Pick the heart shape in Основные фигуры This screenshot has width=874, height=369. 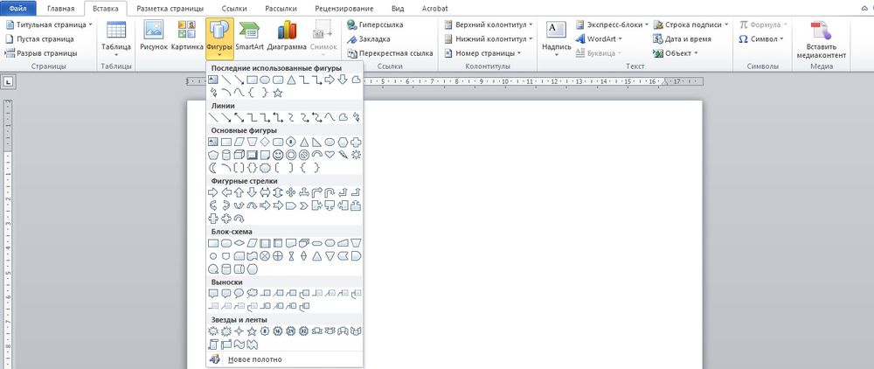pos(329,155)
